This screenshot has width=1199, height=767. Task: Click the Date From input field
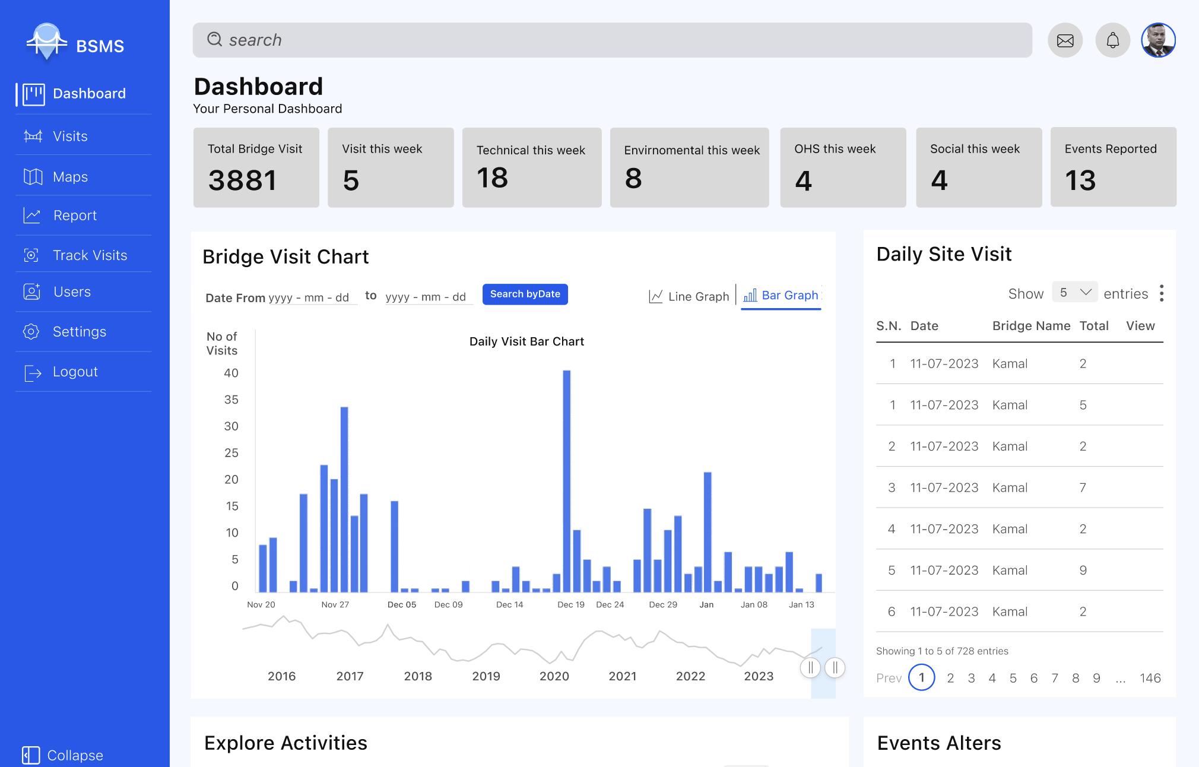(311, 297)
